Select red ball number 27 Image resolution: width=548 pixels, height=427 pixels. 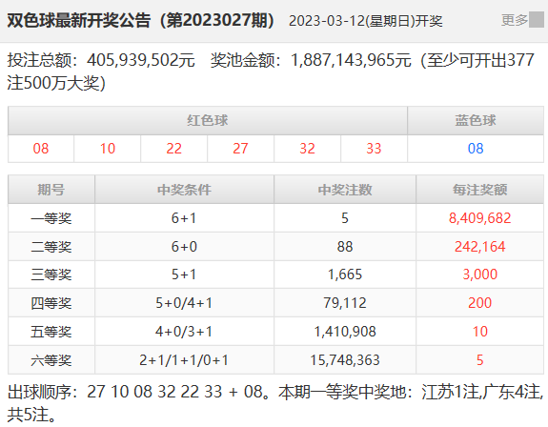pos(240,149)
